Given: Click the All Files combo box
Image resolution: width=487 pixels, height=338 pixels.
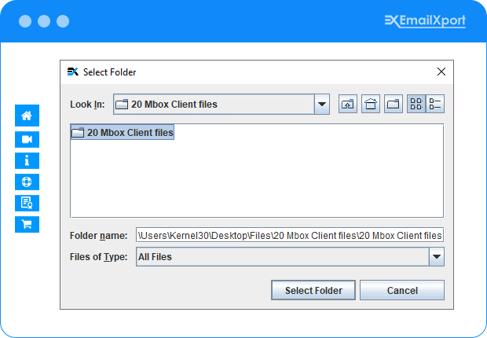Looking at the screenshot, I should [x=282, y=257].
